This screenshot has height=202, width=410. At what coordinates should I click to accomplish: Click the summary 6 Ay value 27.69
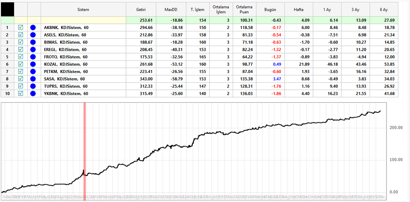pyautogui.click(x=389, y=20)
